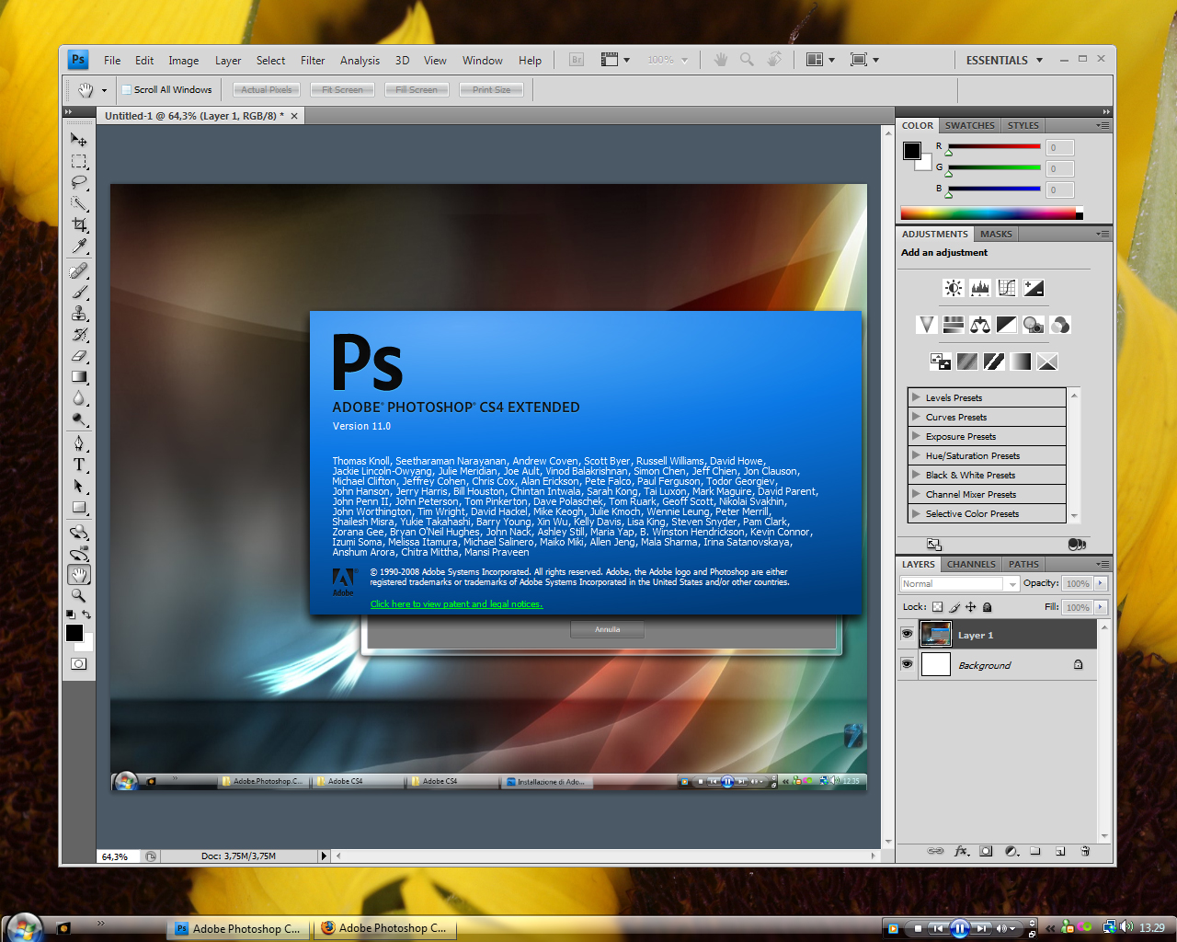Select the Dodge tool
The width and height of the screenshot is (1177, 942).
[x=79, y=419]
